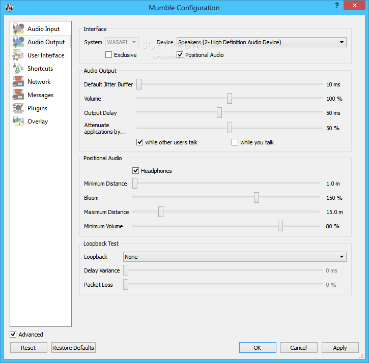
Task: Click the window resize grip corner
Action: pyautogui.click(x=361, y=356)
